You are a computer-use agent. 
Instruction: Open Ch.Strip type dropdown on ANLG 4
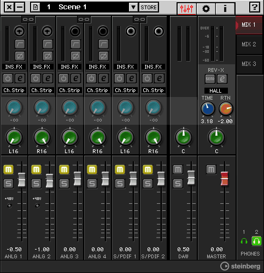(97, 90)
